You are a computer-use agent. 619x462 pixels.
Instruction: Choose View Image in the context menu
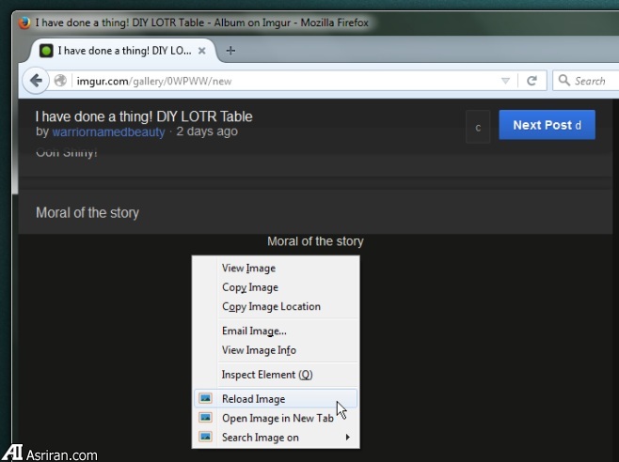click(x=248, y=269)
